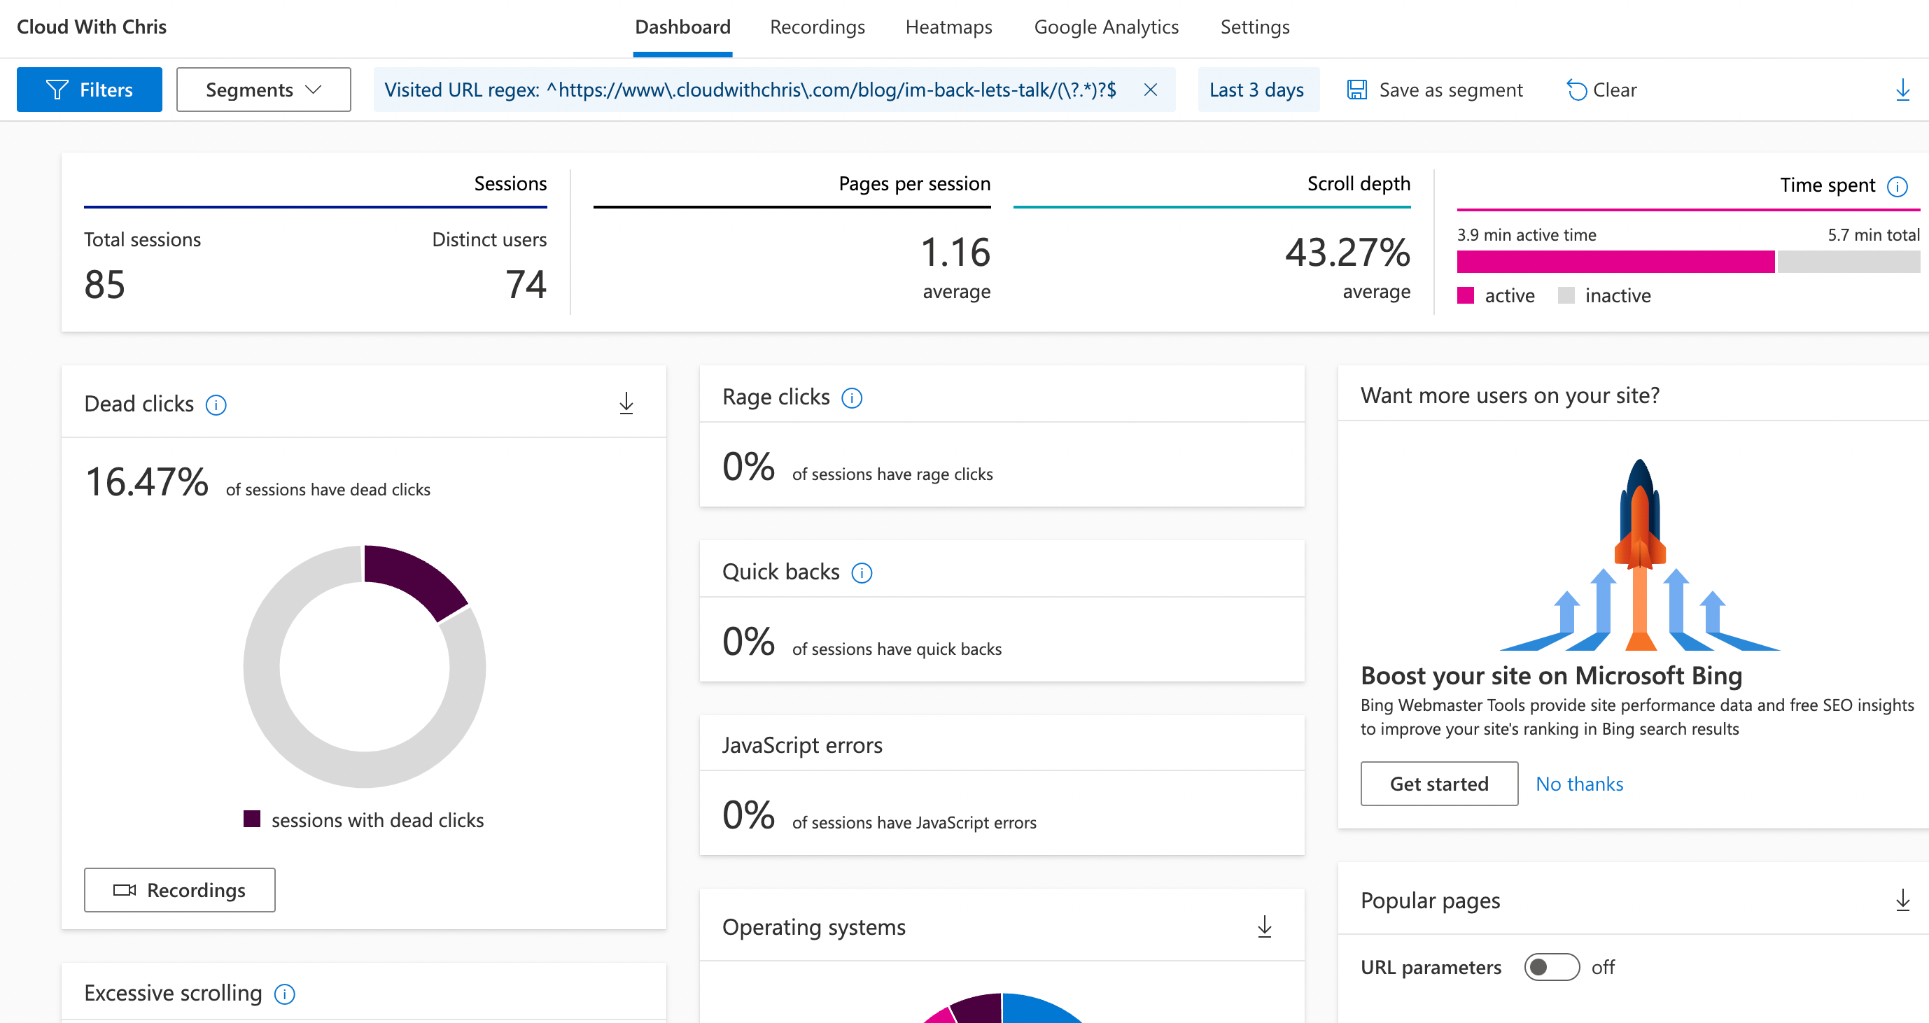Download Dead clicks data via its download icon
The width and height of the screenshot is (1929, 1023).
point(626,403)
